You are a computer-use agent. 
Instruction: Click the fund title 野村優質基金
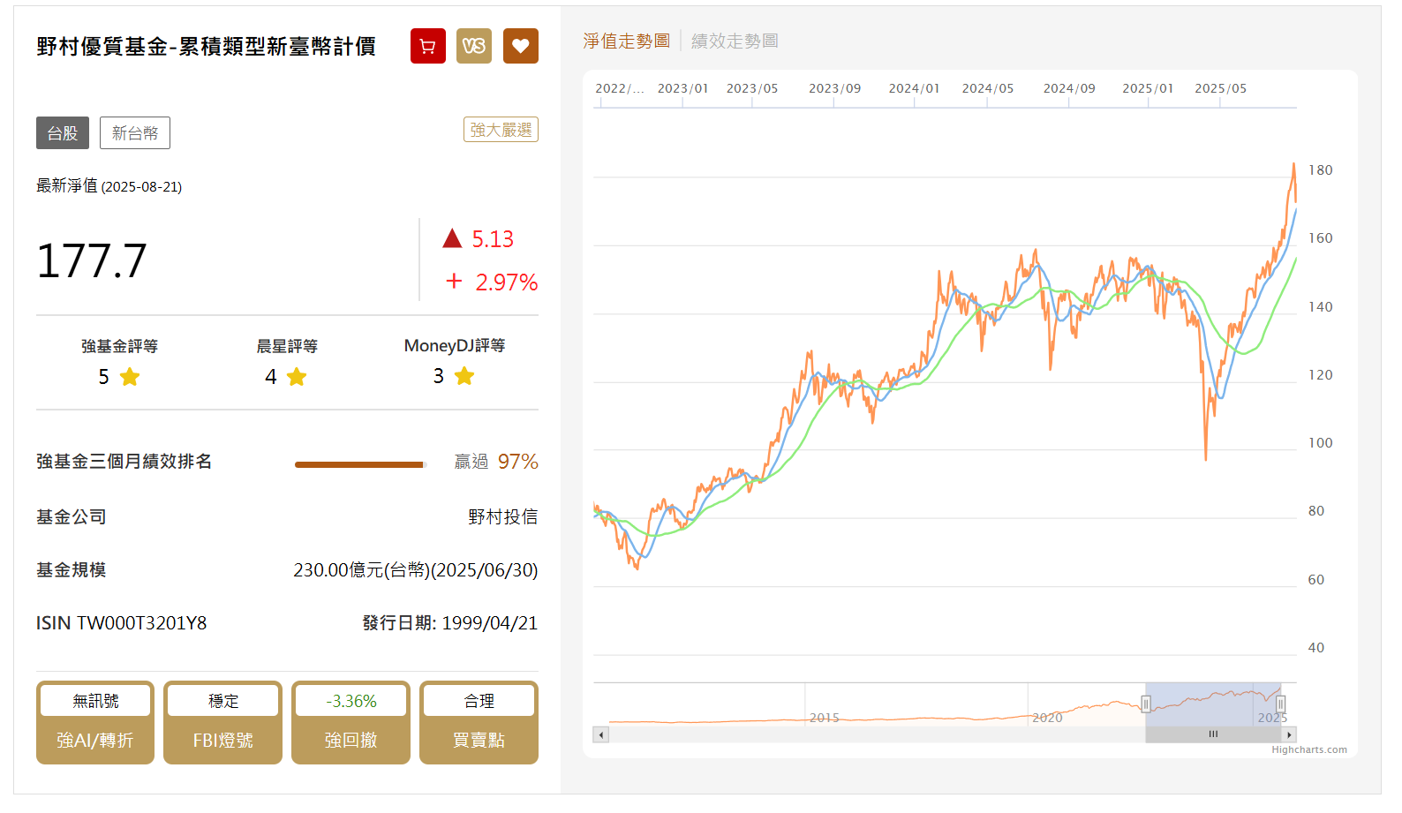tap(206, 46)
